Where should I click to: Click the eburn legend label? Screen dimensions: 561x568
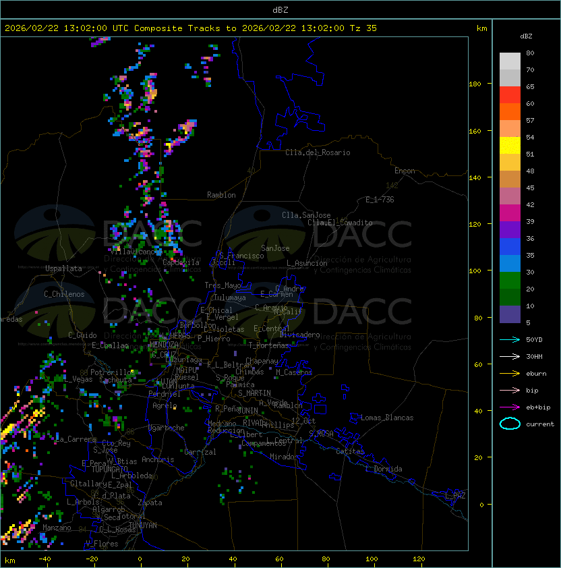536,374
